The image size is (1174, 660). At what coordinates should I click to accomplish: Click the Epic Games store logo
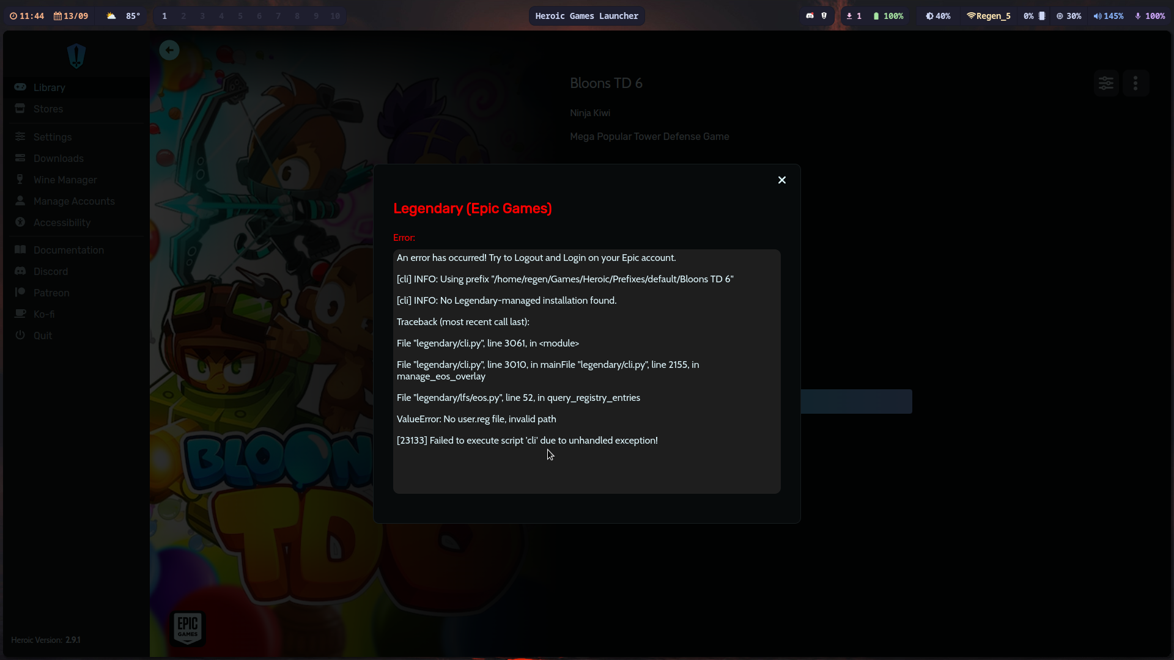pyautogui.click(x=188, y=628)
